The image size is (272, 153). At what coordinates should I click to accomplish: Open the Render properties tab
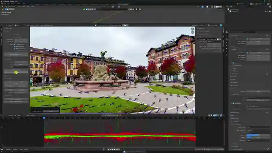(x=227, y=36)
